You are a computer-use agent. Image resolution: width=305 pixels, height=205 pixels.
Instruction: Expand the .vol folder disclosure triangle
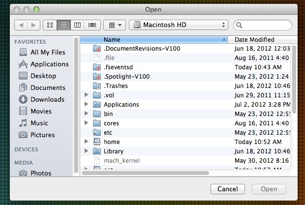[x=86, y=95]
